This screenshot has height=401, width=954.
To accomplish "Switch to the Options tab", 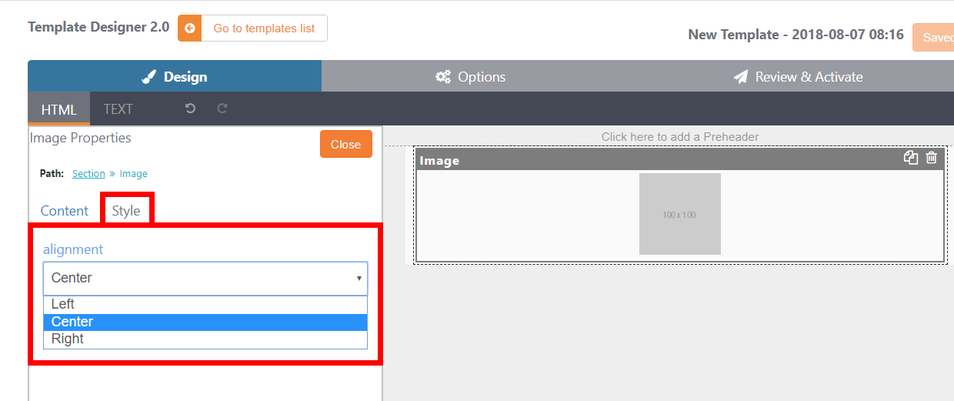I will 471,76.
